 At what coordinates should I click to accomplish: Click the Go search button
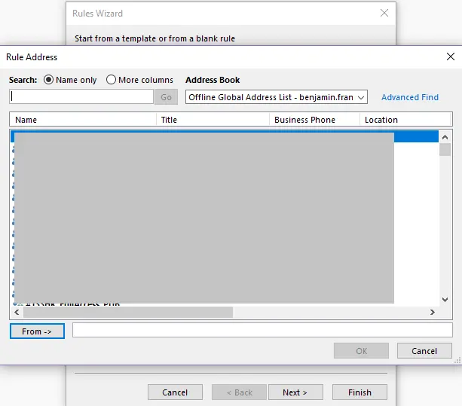(x=166, y=97)
